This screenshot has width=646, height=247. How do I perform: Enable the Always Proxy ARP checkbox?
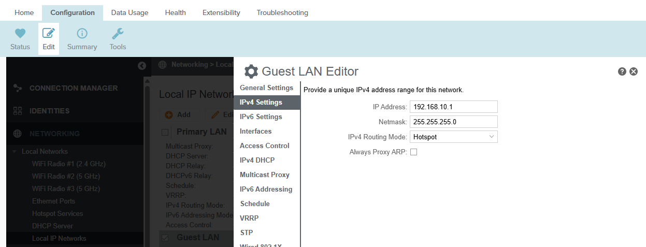[x=414, y=152]
